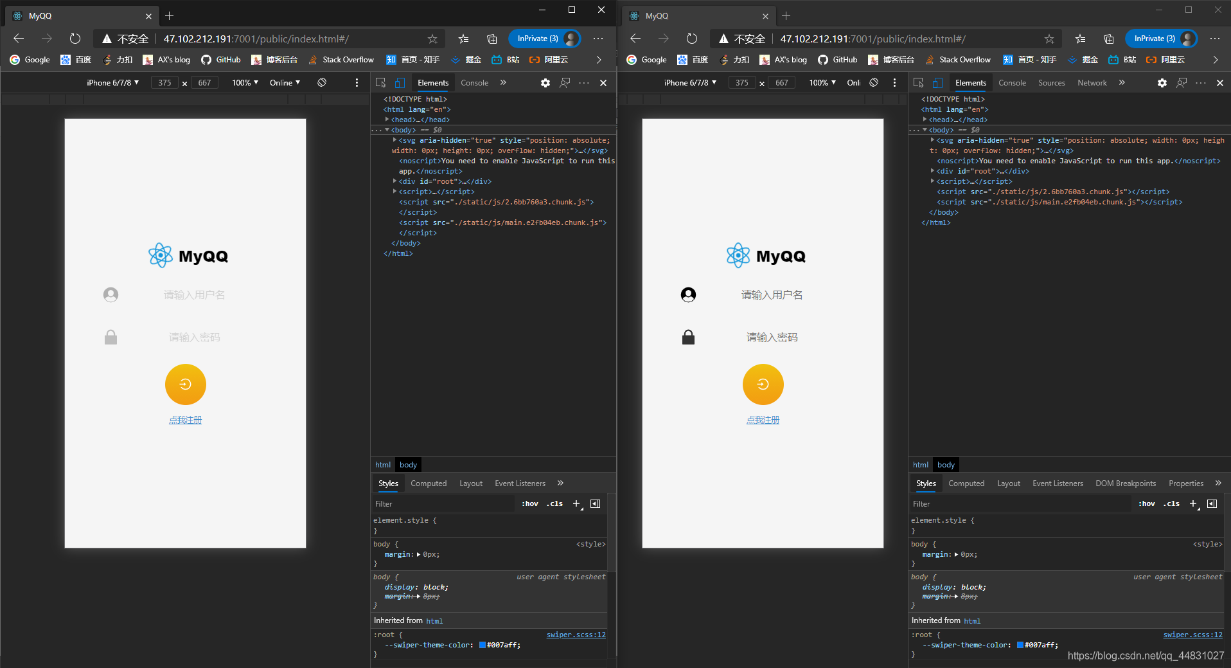Viewport: 1231px width, 668px height.
Task: Click the 点我注册 register link in left page
Action: 186,420
